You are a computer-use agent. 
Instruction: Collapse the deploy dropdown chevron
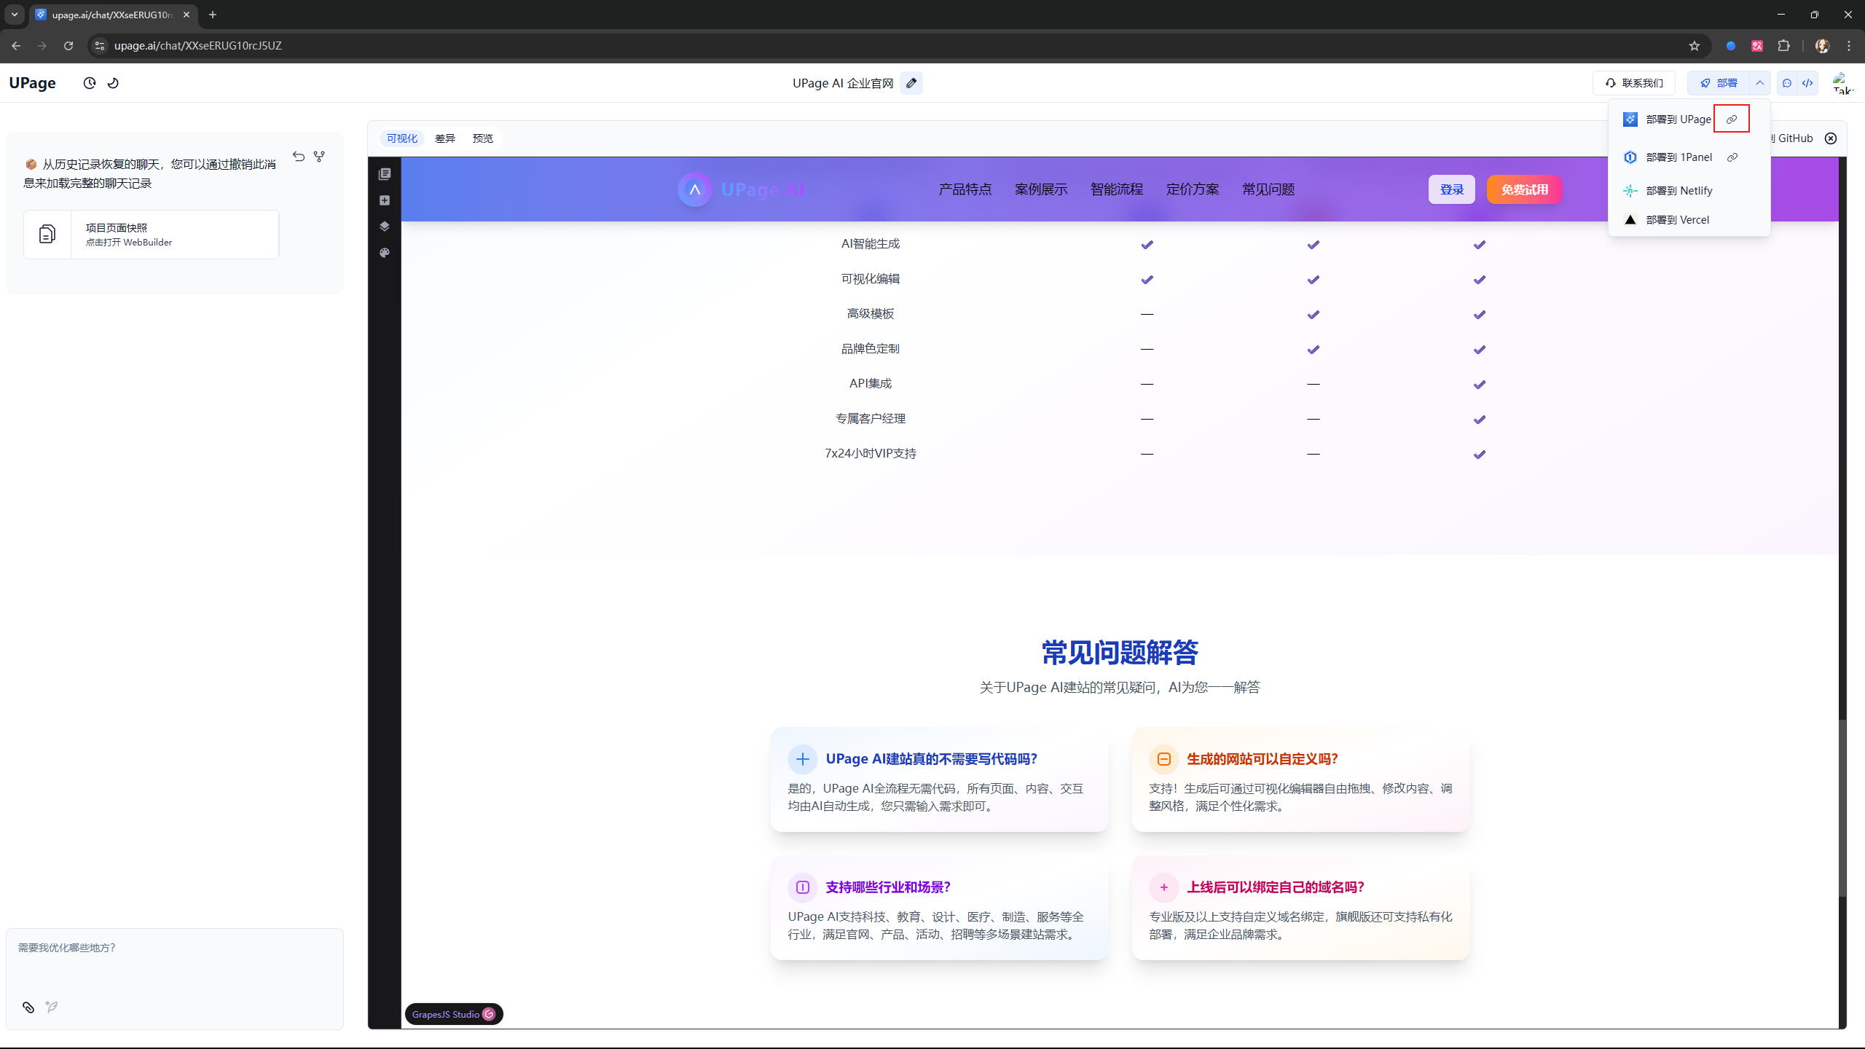coord(1760,83)
